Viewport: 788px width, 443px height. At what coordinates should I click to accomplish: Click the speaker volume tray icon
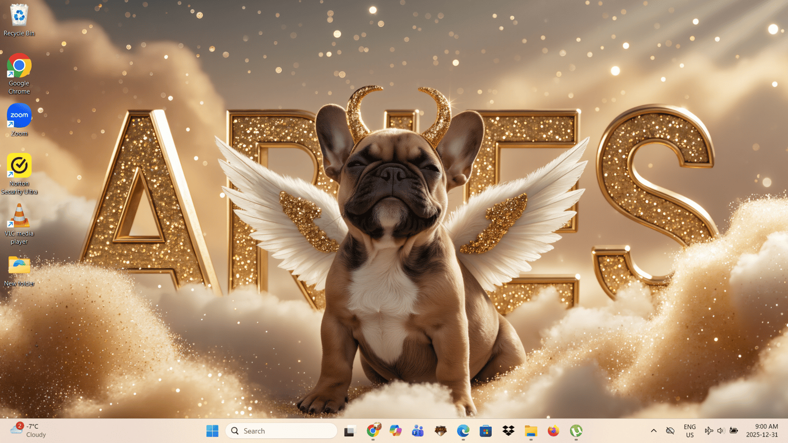point(721,431)
